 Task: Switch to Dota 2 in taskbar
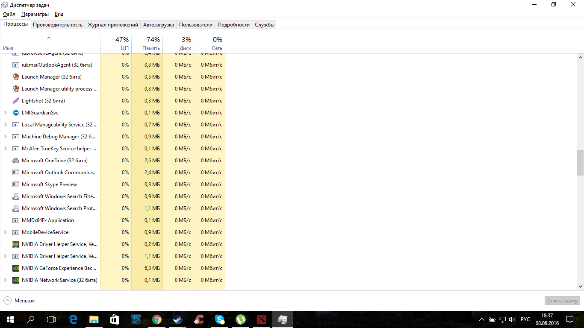coord(262,319)
